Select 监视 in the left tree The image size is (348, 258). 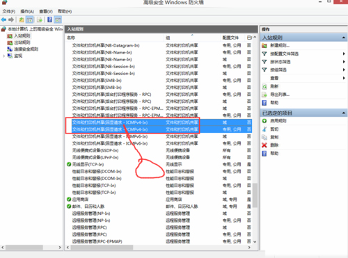coord(18,56)
